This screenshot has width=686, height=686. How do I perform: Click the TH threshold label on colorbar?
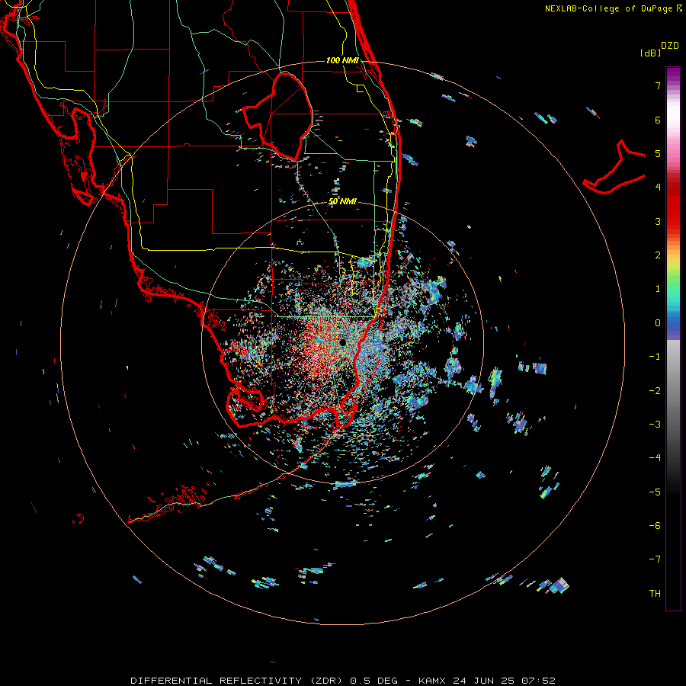click(x=655, y=594)
